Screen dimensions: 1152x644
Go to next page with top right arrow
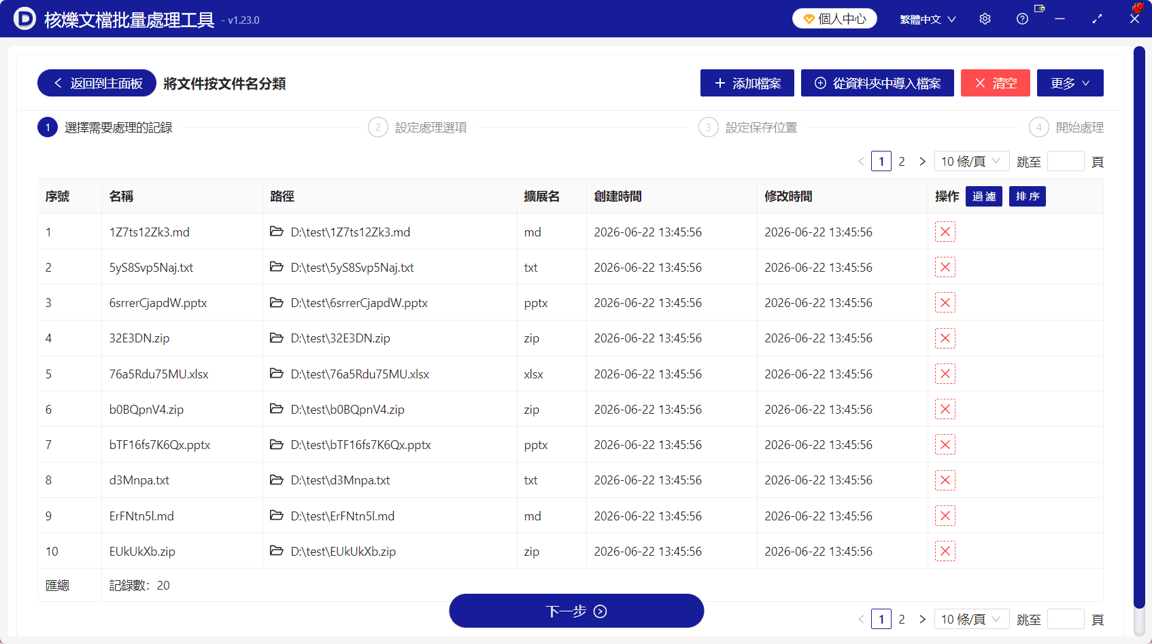click(x=922, y=162)
